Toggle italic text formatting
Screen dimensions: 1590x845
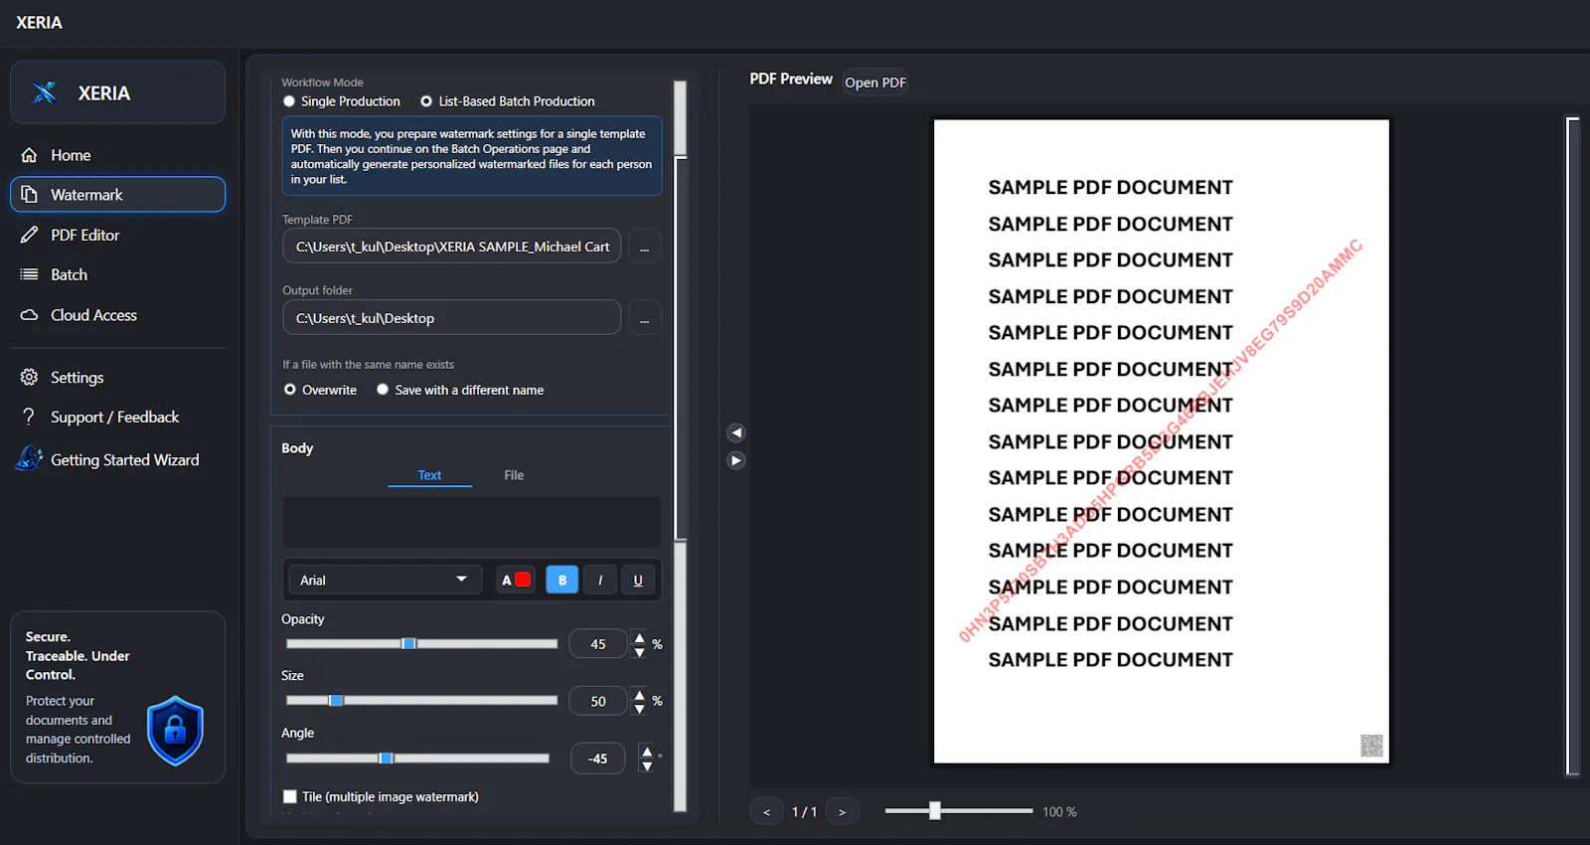(600, 580)
